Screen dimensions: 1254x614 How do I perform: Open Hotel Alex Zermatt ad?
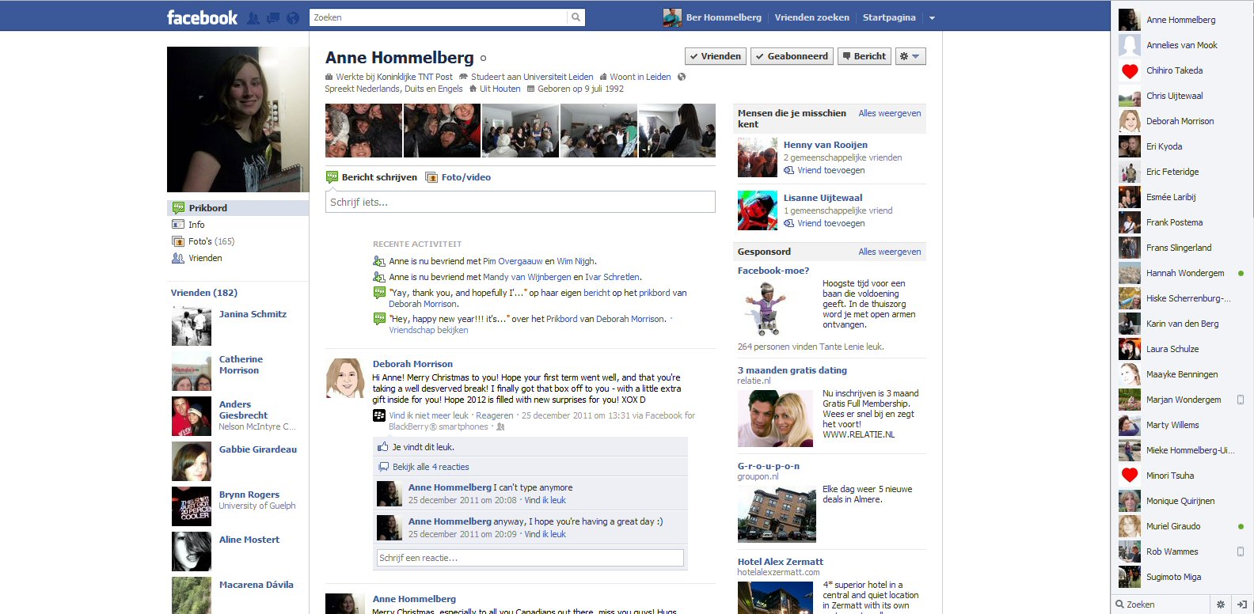click(781, 562)
